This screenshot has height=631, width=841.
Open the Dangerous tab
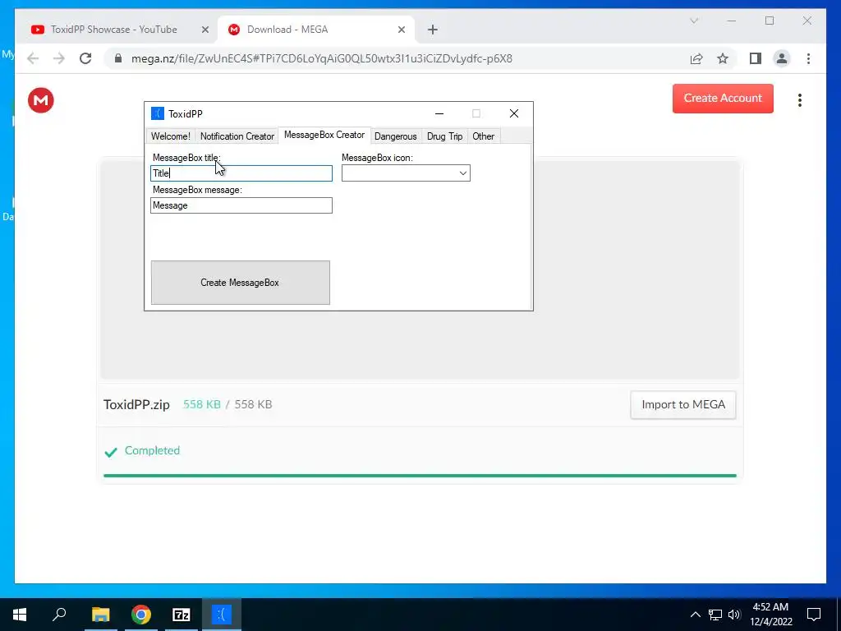coord(396,136)
